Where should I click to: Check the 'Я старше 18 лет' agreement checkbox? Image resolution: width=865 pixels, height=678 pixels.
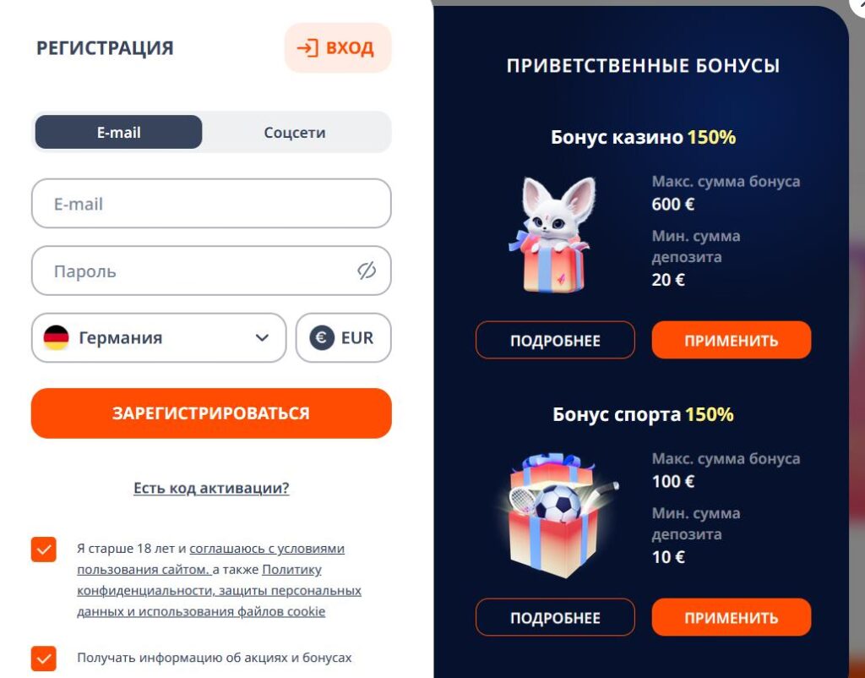[45, 549]
